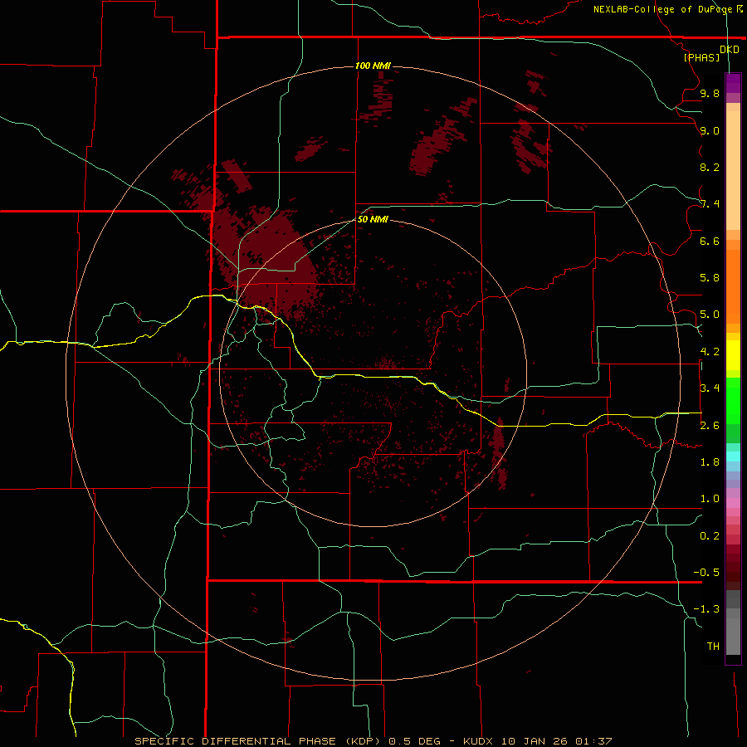Image resolution: width=747 pixels, height=747 pixels.
Task: Click the 100 NMI range ring label
Action: click(373, 66)
